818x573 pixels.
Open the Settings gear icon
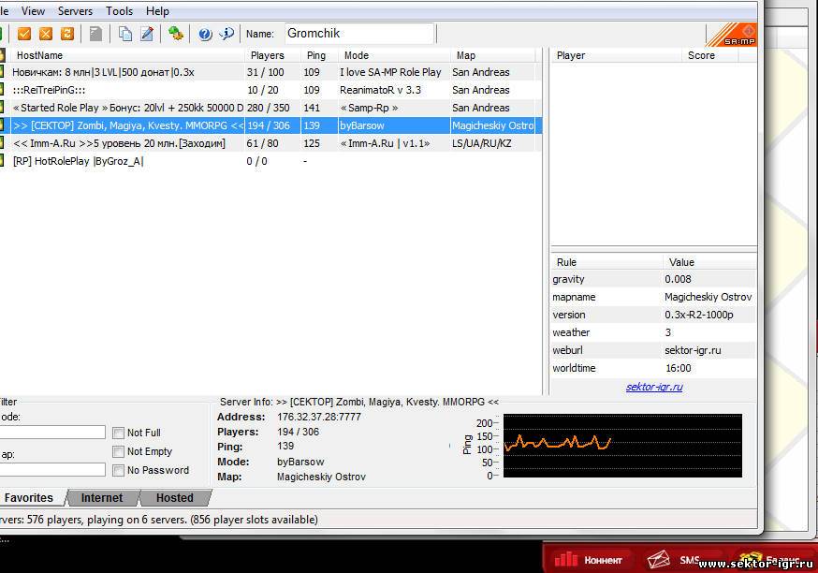(176, 34)
